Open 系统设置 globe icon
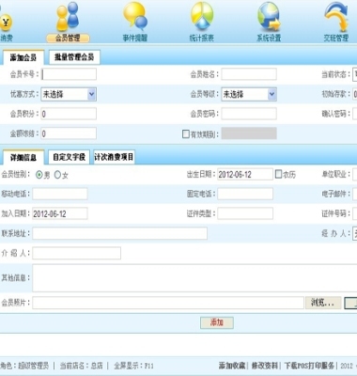 click(x=269, y=16)
